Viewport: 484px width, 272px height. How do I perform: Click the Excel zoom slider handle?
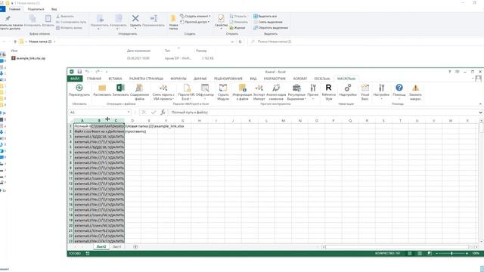click(451, 253)
